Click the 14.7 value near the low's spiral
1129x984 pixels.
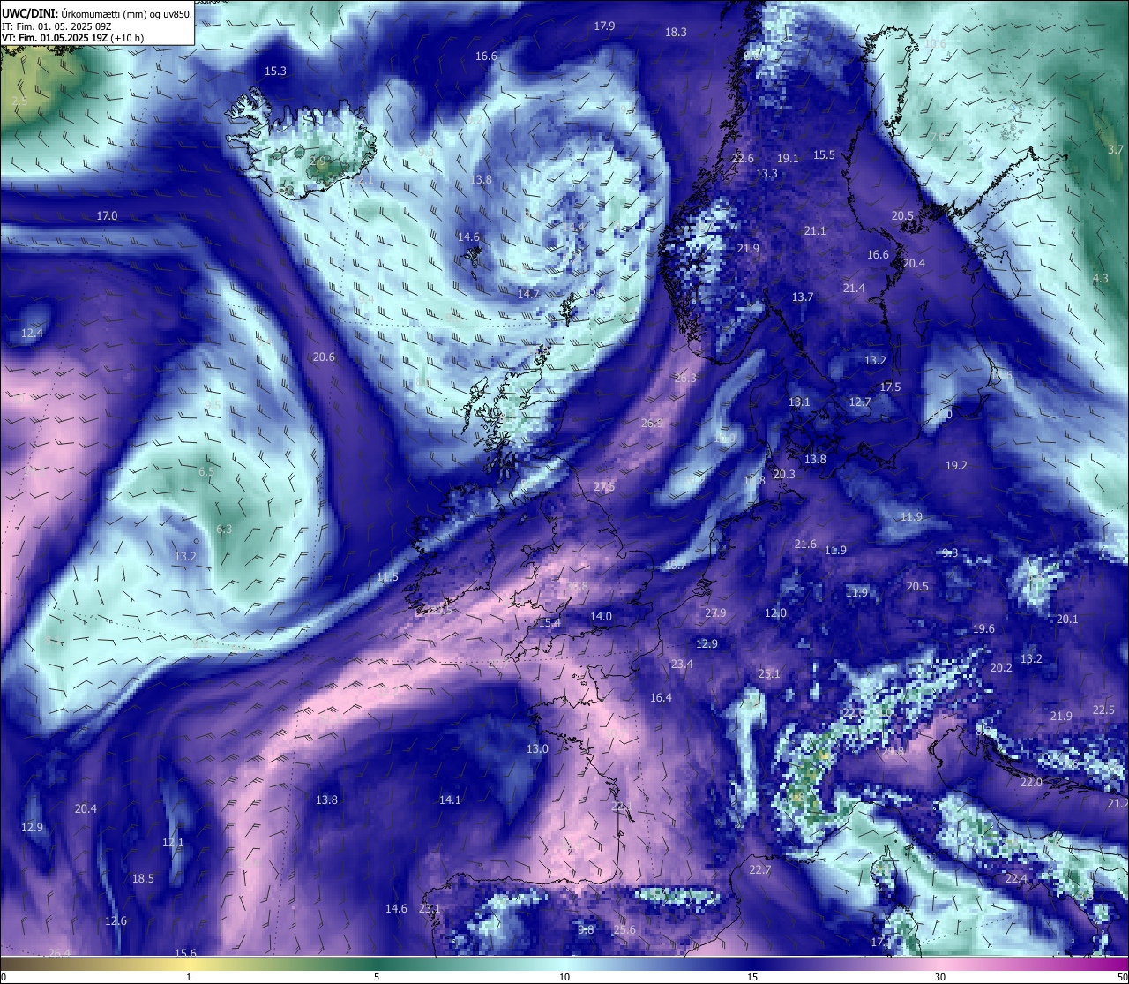(528, 294)
